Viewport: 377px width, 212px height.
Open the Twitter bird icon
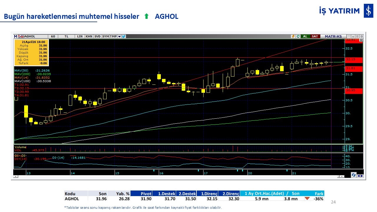124,37
